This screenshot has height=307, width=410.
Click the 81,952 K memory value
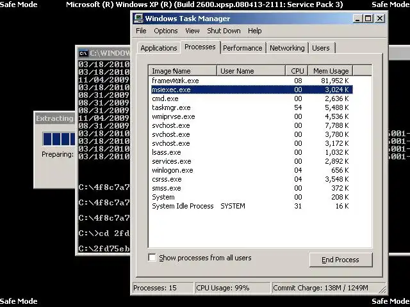(334, 81)
